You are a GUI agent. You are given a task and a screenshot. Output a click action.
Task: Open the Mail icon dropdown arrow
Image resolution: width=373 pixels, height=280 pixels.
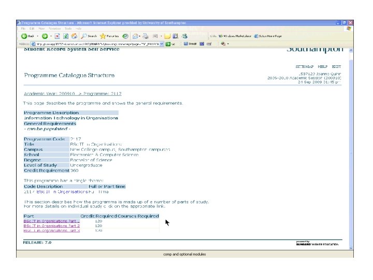140,36
